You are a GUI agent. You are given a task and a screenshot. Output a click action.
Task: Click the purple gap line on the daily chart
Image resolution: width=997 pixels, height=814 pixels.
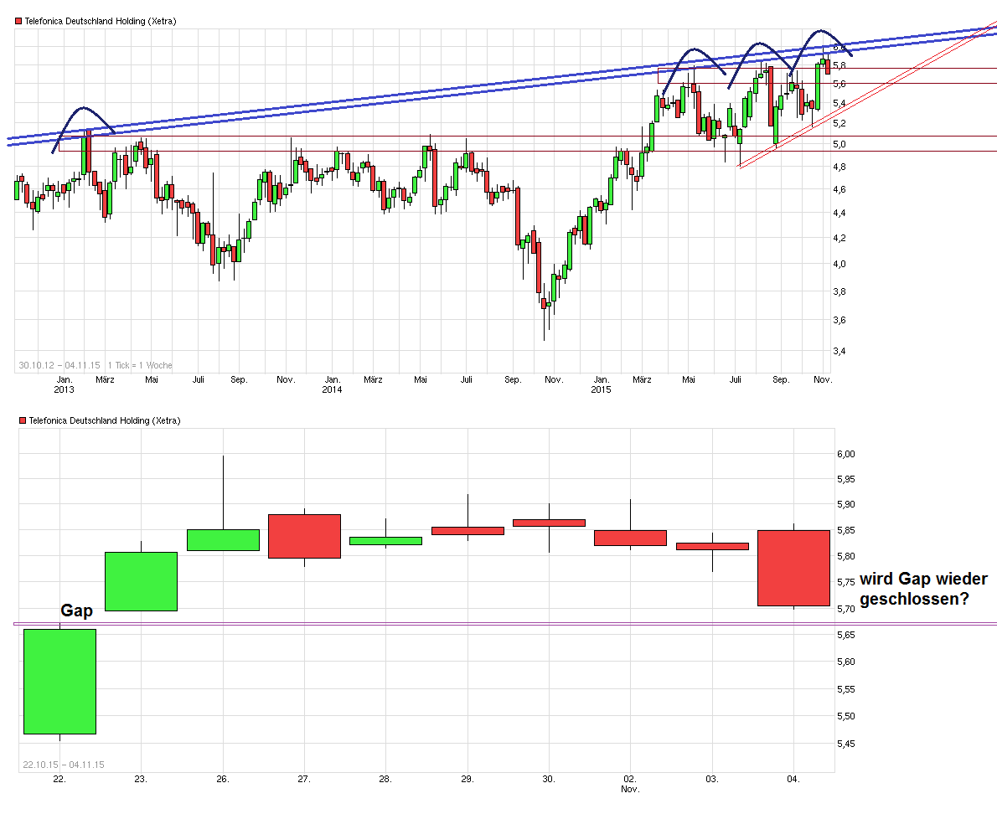419,624
